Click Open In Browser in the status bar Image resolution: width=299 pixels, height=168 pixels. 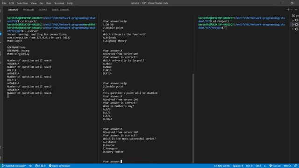(59, 166)
